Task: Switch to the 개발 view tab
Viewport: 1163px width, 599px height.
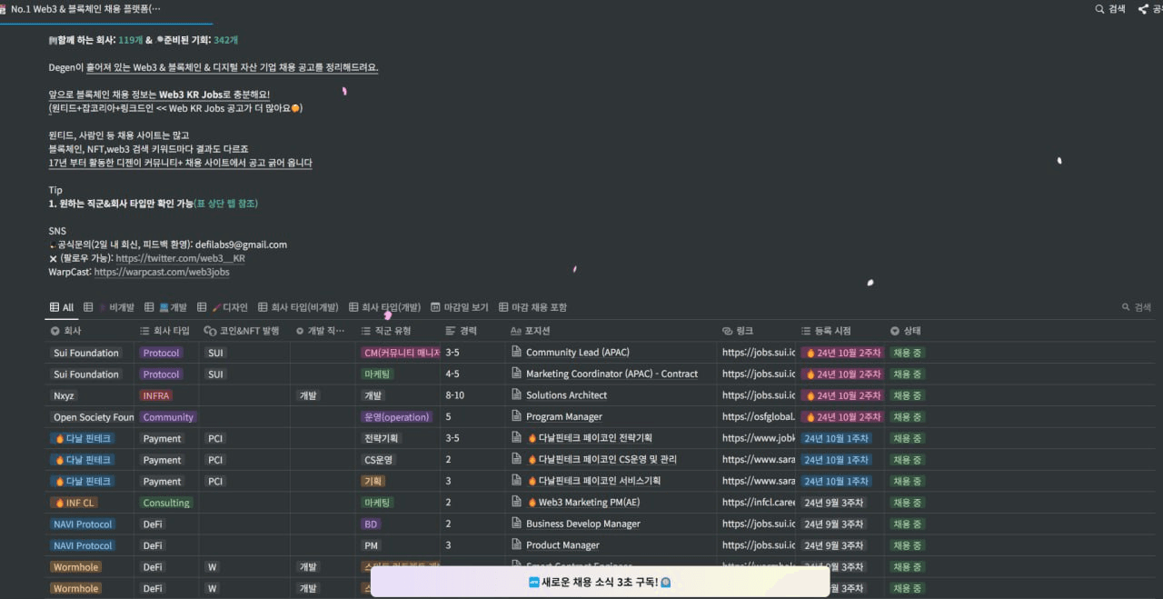Action: coord(165,307)
